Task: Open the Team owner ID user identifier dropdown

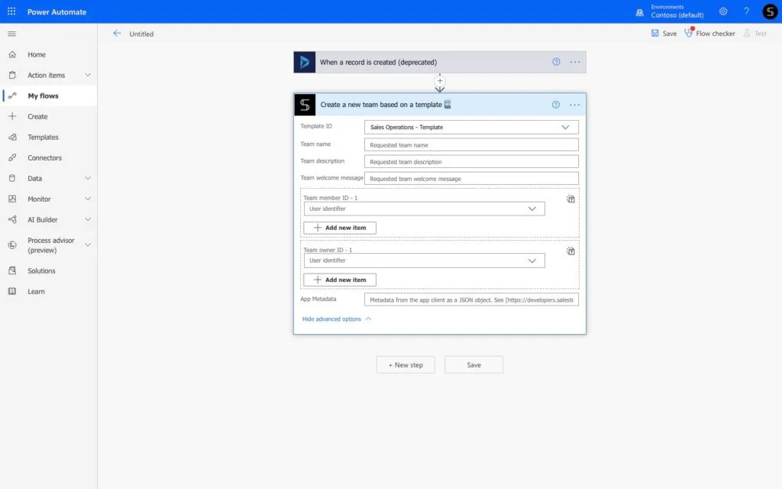Action: (x=424, y=261)
